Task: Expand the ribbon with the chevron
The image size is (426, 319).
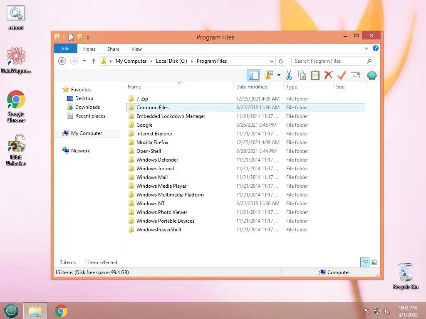Action: [366, 48]
